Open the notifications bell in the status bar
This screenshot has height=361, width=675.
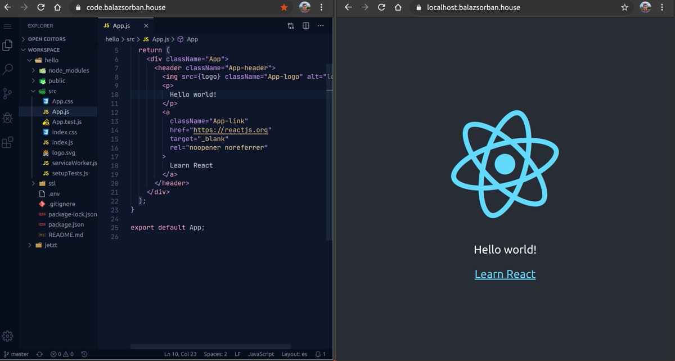321,354
